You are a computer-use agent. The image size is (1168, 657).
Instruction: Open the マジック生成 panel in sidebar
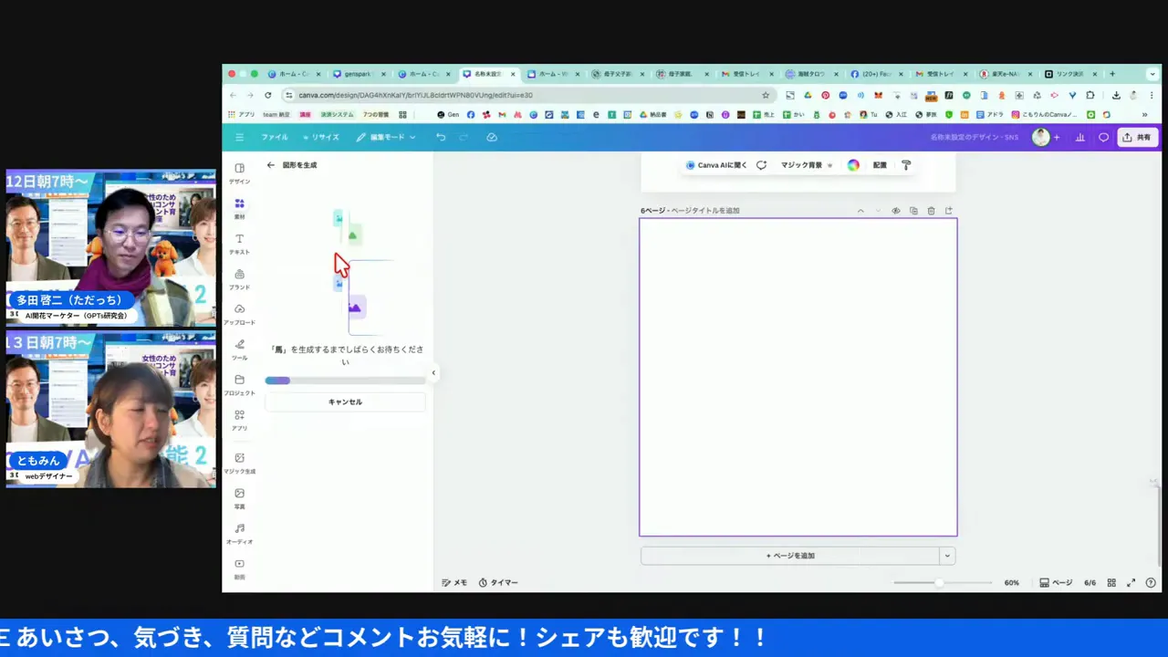point(239,463)
